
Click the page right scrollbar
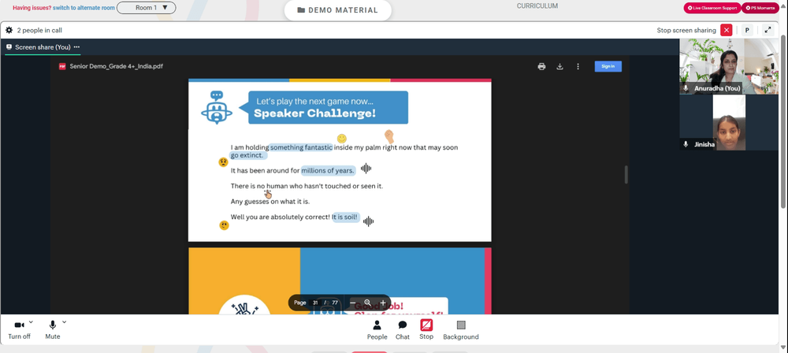(x=783, y=121)
